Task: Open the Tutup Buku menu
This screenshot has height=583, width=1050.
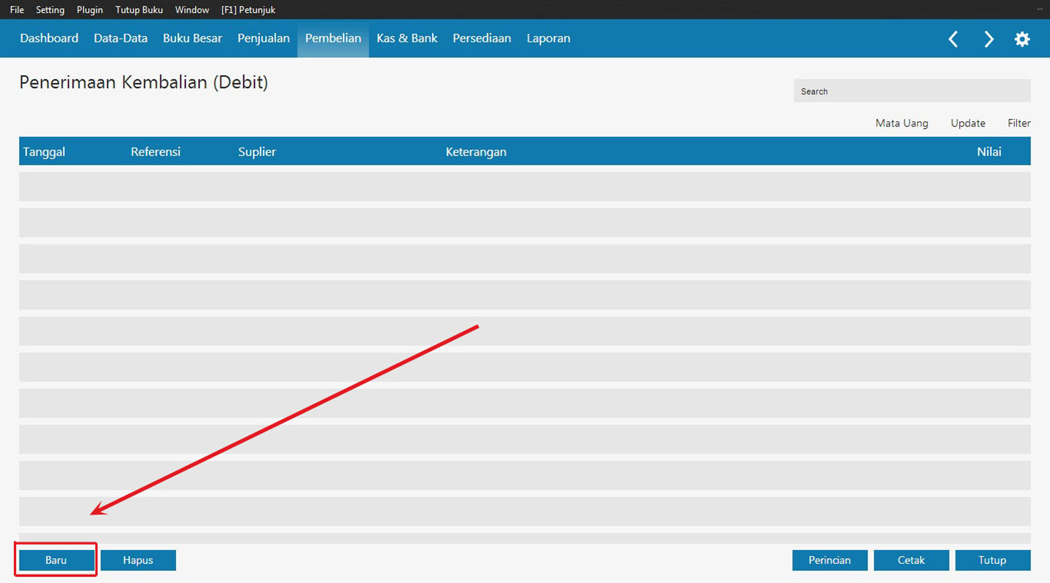Action: tap(139, 10)
